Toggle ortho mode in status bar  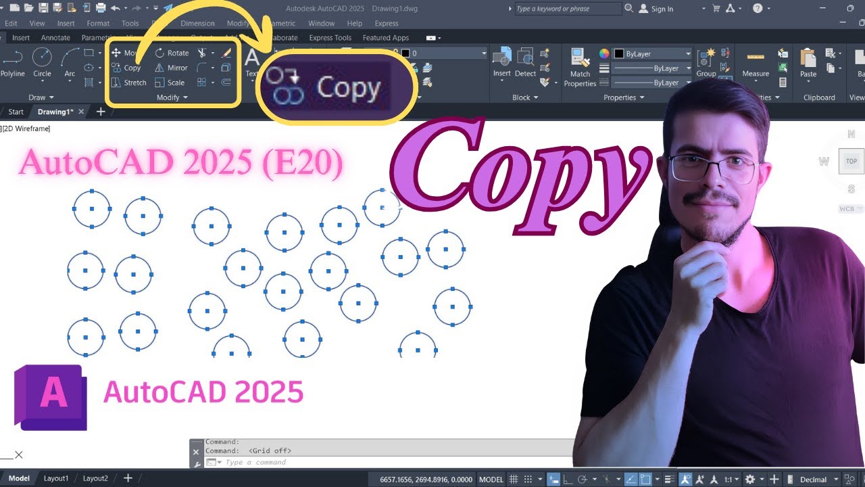(x=568, y=479)
